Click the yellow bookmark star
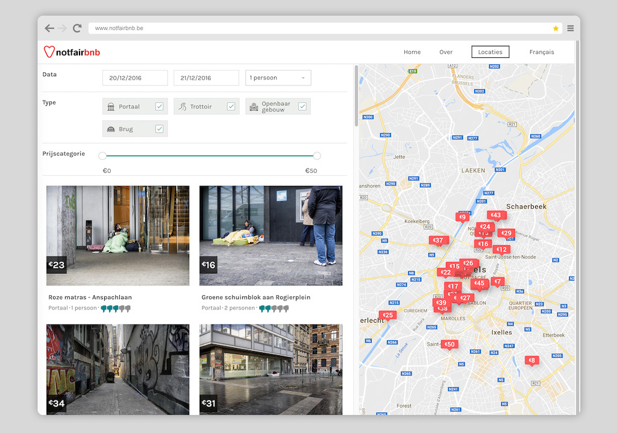Image resolution: width=617 pixels, height=433 pixels. 556,28
